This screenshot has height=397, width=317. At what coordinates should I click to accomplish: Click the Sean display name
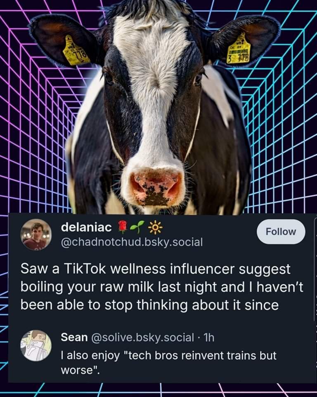click(74, 337)
